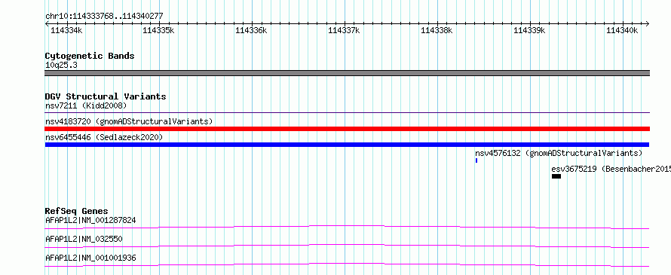
Task: Click the 114337k ruler tick label
Action: [344, 30]
